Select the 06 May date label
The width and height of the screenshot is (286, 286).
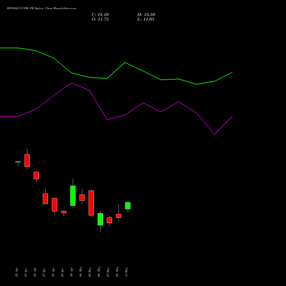99,272
